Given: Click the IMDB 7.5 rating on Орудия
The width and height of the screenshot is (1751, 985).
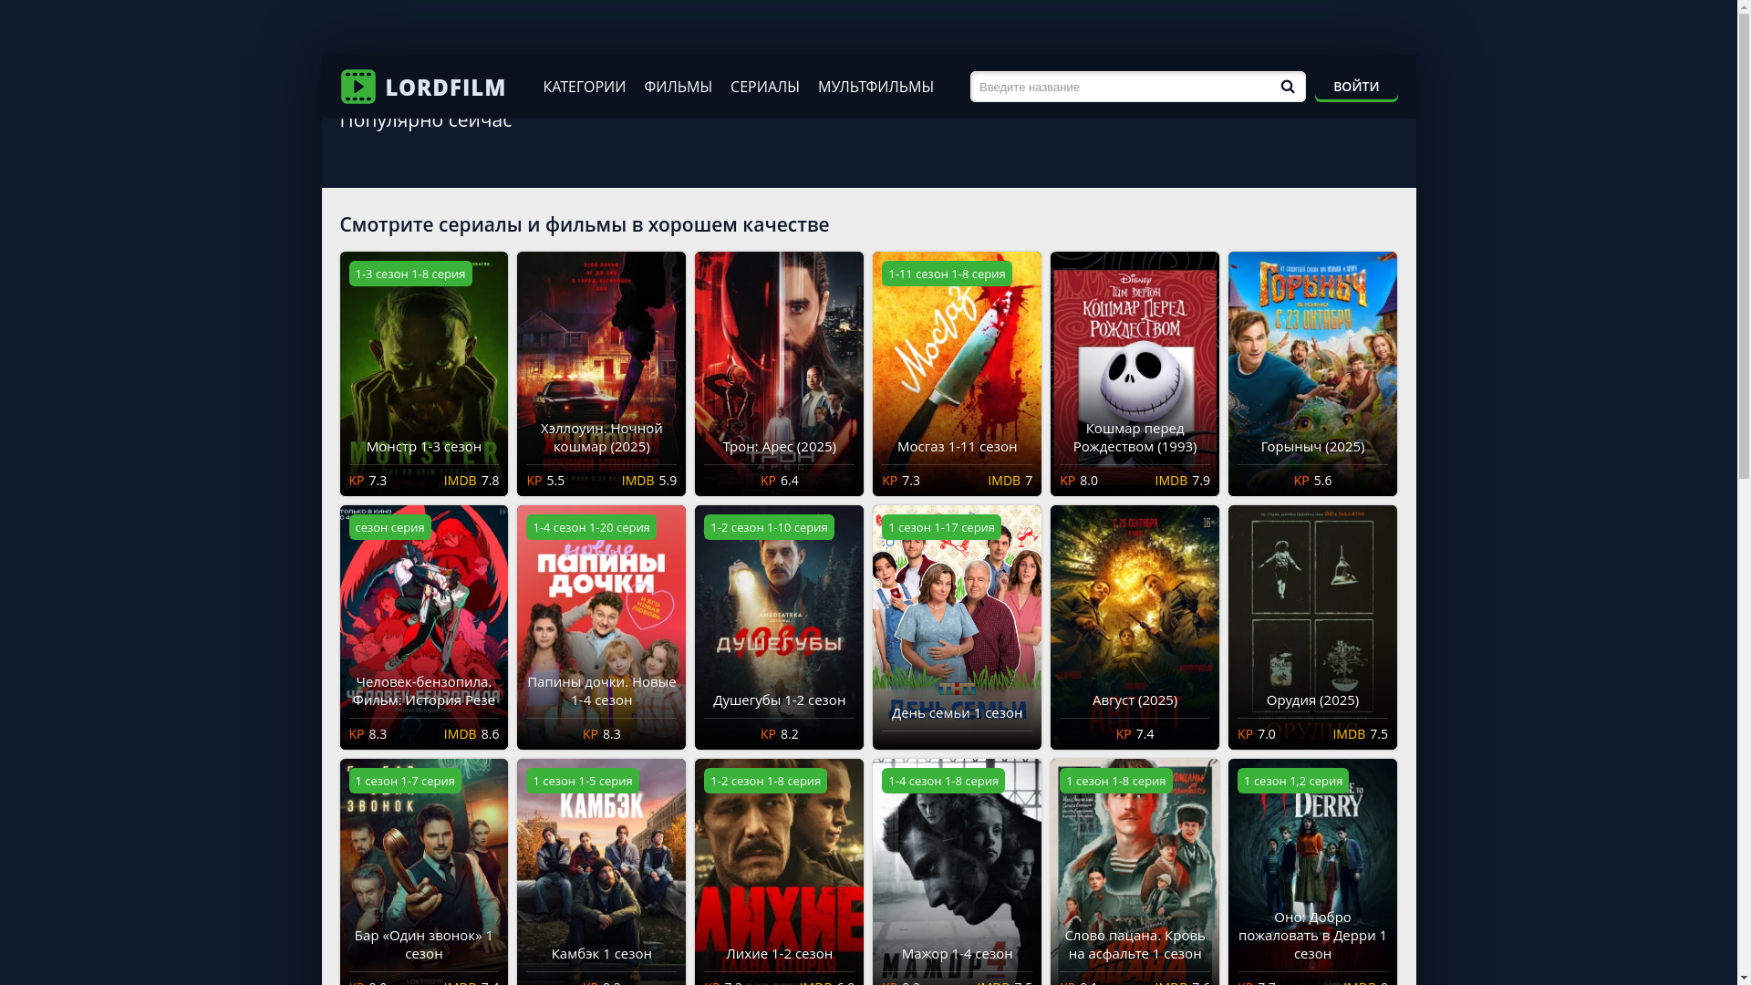Looking at the screenshot, I should pyautogui.click(x=1360, y=734).
